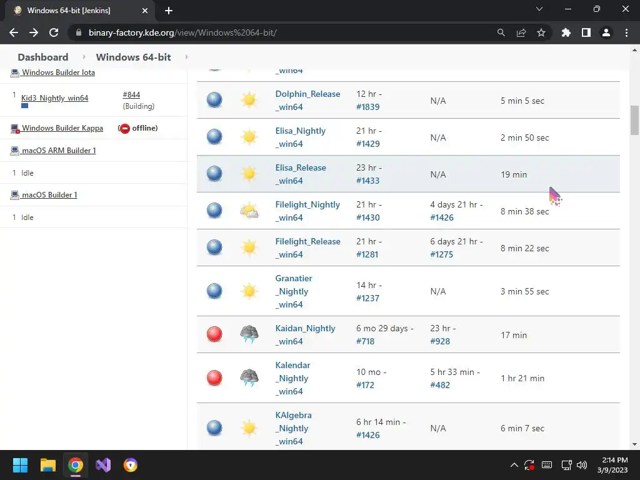Click the computer icon beside macOS ARM Builder 1
Viewport: 640px width, 480px height.
15,151
